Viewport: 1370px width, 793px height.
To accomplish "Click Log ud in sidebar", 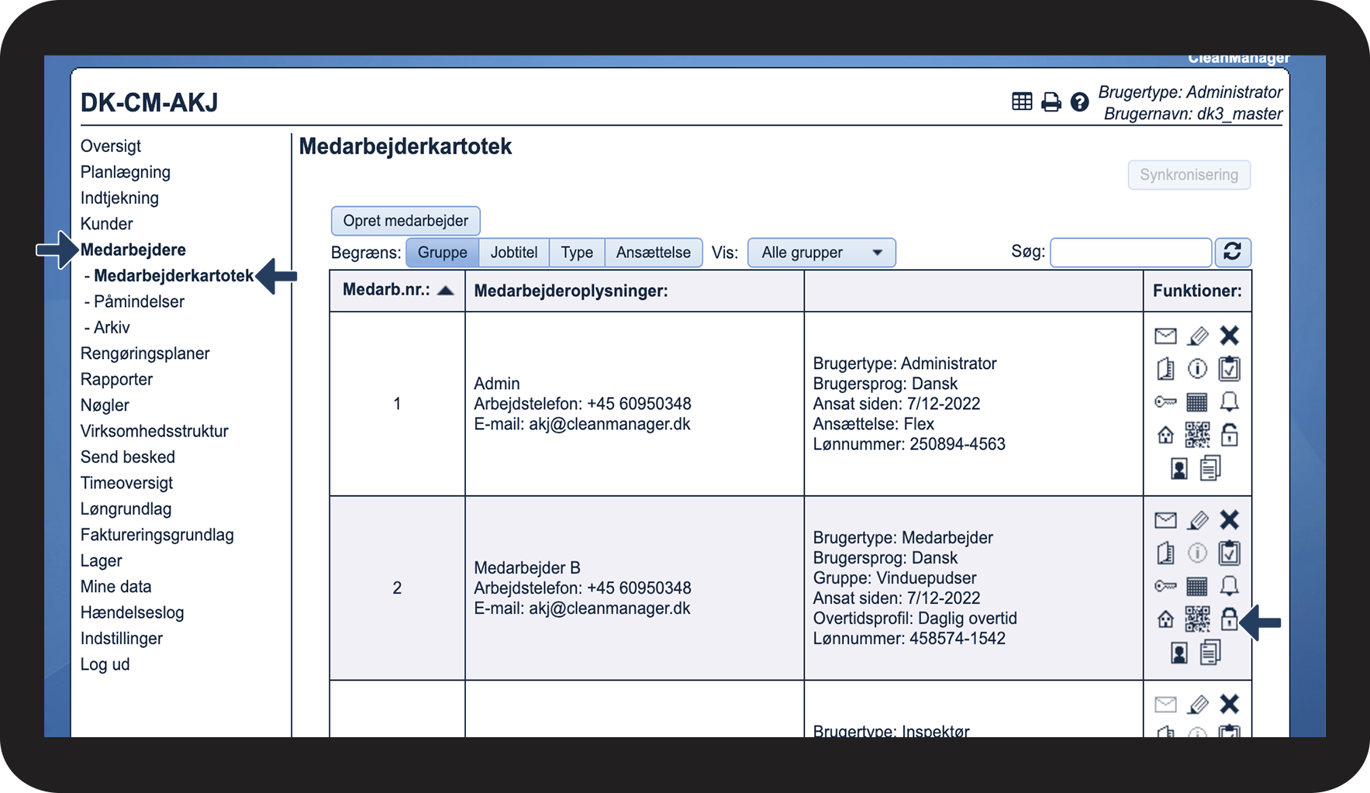I will pyautogui.click(x=105, y=664).
